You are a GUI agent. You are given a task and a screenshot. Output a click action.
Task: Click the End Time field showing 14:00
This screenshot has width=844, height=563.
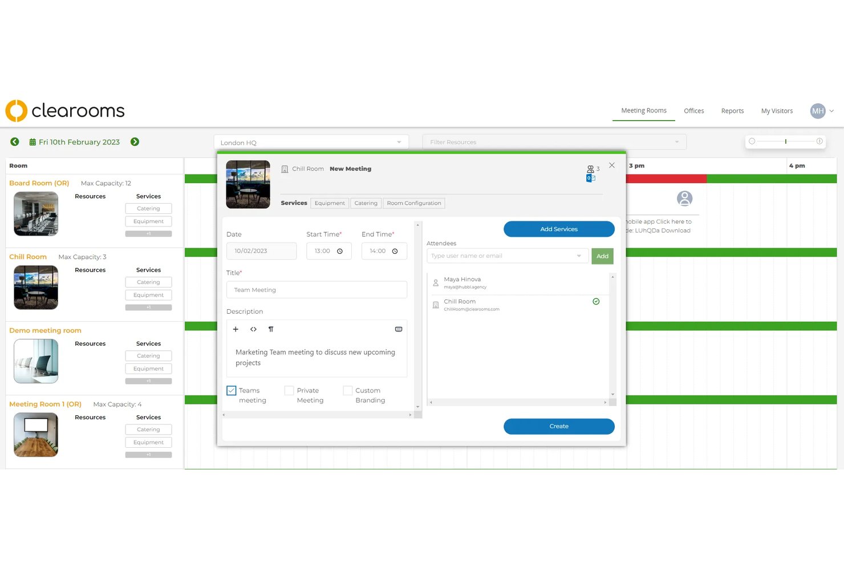click(x=384, y=251)
